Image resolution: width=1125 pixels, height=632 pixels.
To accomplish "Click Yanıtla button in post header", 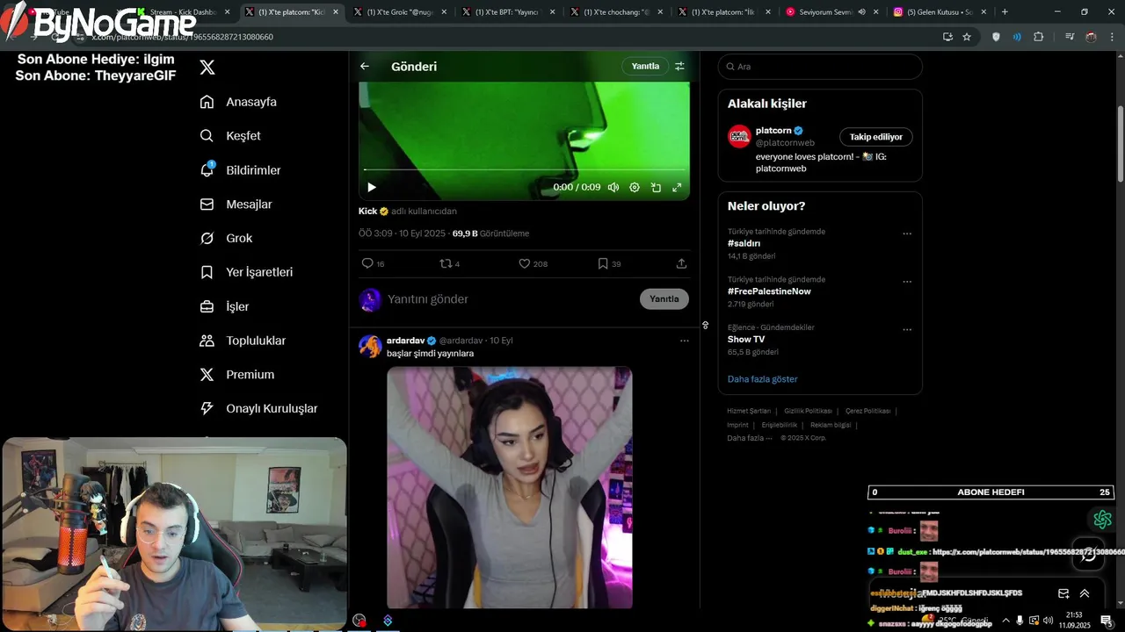I will pyautogui.click(x=645, y=67).
